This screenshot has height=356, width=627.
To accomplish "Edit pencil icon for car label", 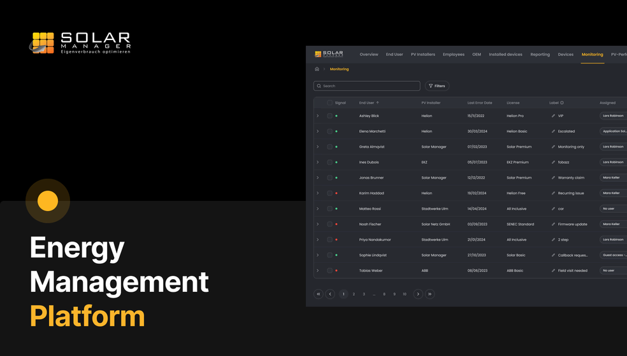I will point(554,209).
